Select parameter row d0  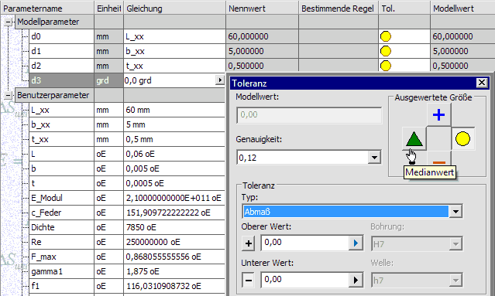[x=61, y=36]
